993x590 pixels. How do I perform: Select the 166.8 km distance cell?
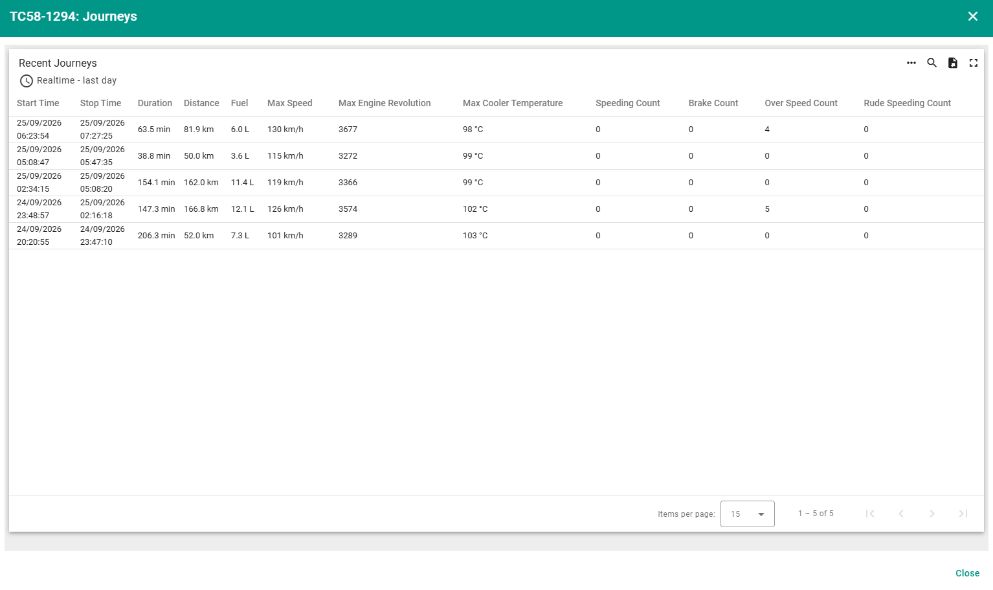201,209
